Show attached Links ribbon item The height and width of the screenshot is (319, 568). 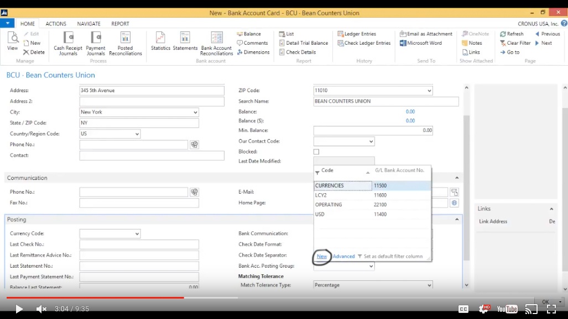pyautogui.click(x=471, y=52)
